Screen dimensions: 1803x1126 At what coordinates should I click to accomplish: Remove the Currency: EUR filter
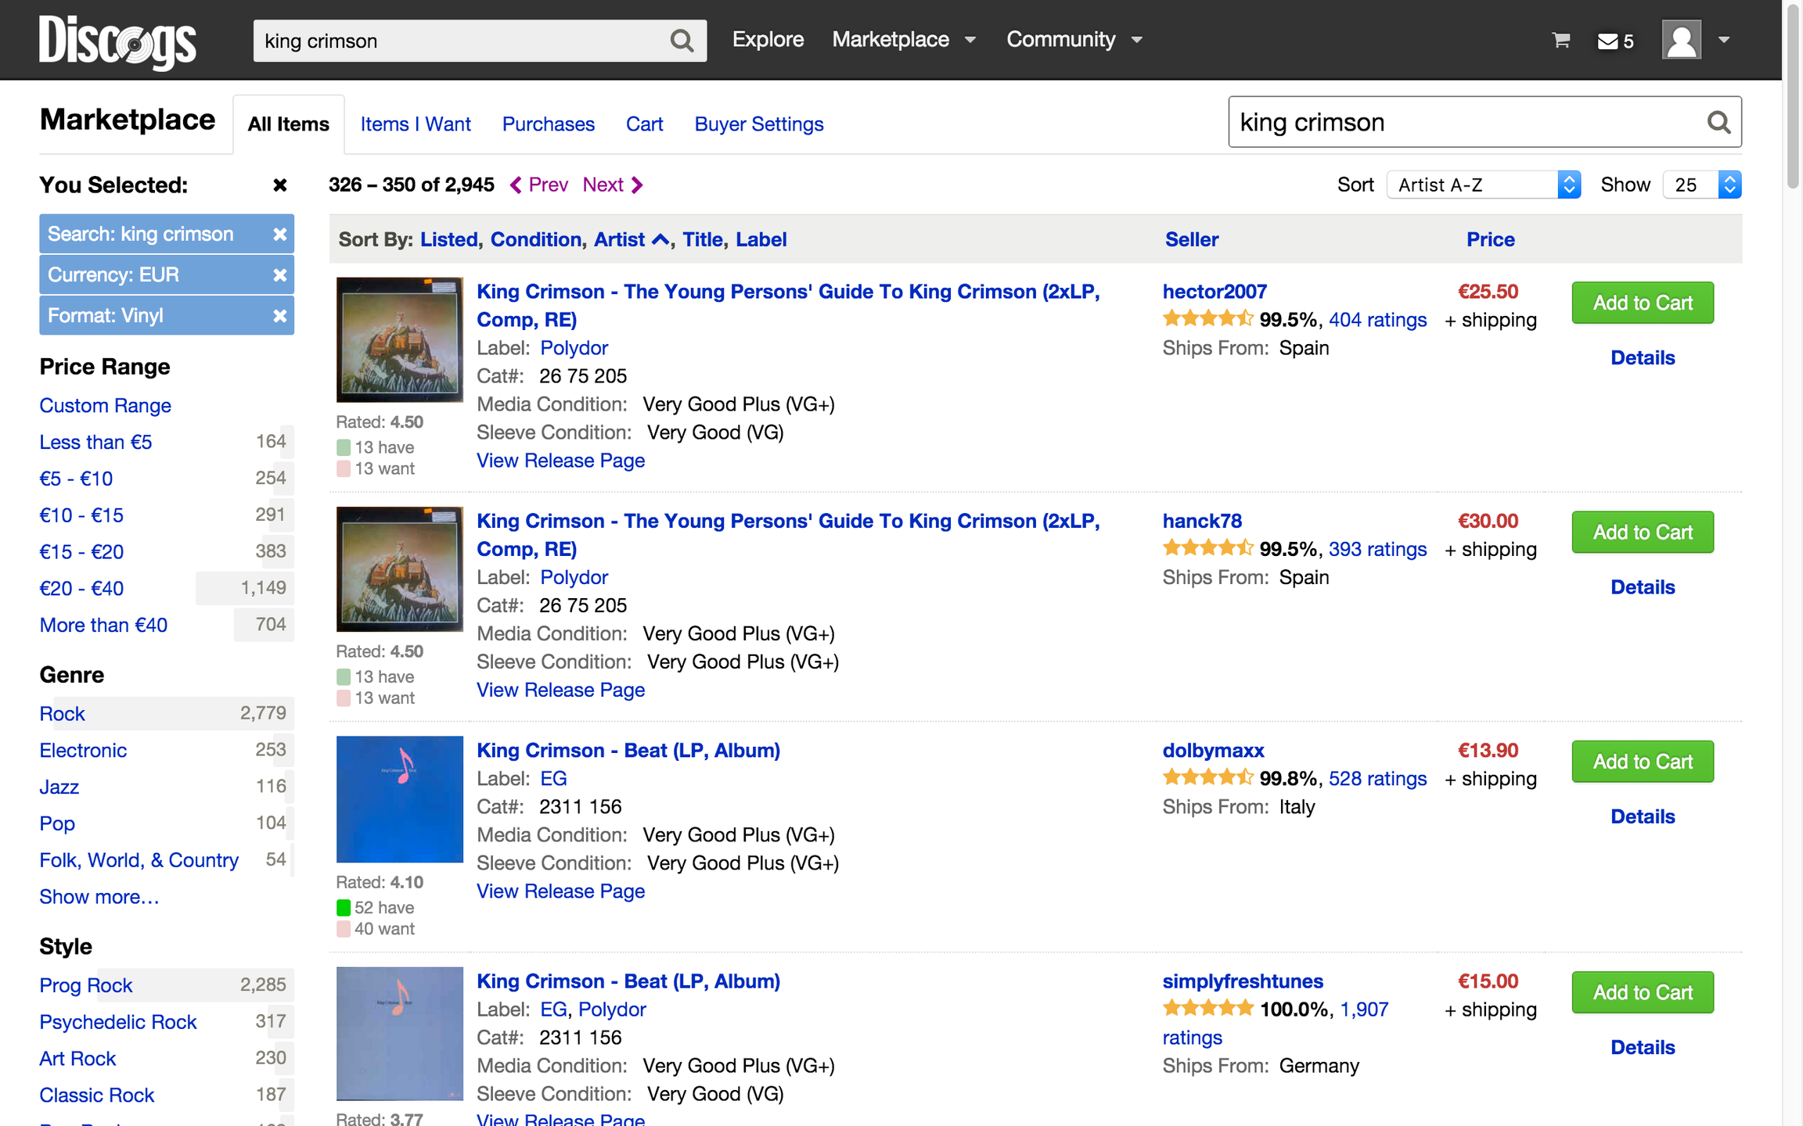pyautogui.click(x=279, y=274)
